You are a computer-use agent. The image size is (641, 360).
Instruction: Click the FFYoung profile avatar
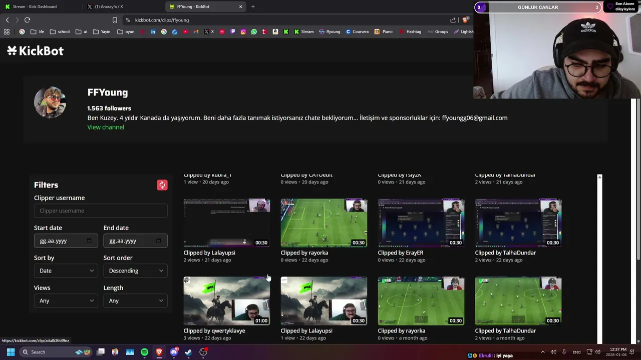coord(50,102)
